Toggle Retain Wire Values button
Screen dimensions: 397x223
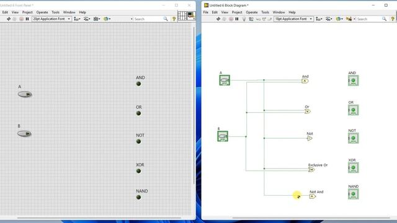(x=251, y=19)
